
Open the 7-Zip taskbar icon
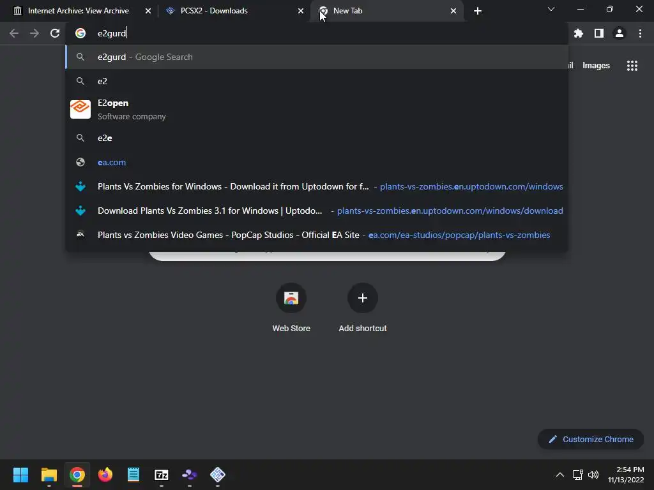click(x=162, y=475)
